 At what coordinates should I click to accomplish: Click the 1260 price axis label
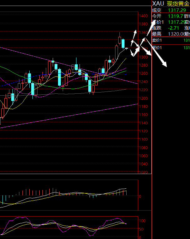(144, 73)
